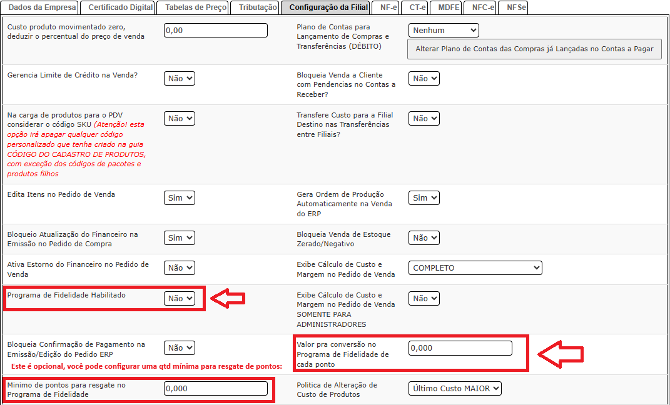Viewport: 670px width, 405px height.
Task: Open Gera Ordem de Produção Automaticamente dropdown
Action: tap(424, 198)
